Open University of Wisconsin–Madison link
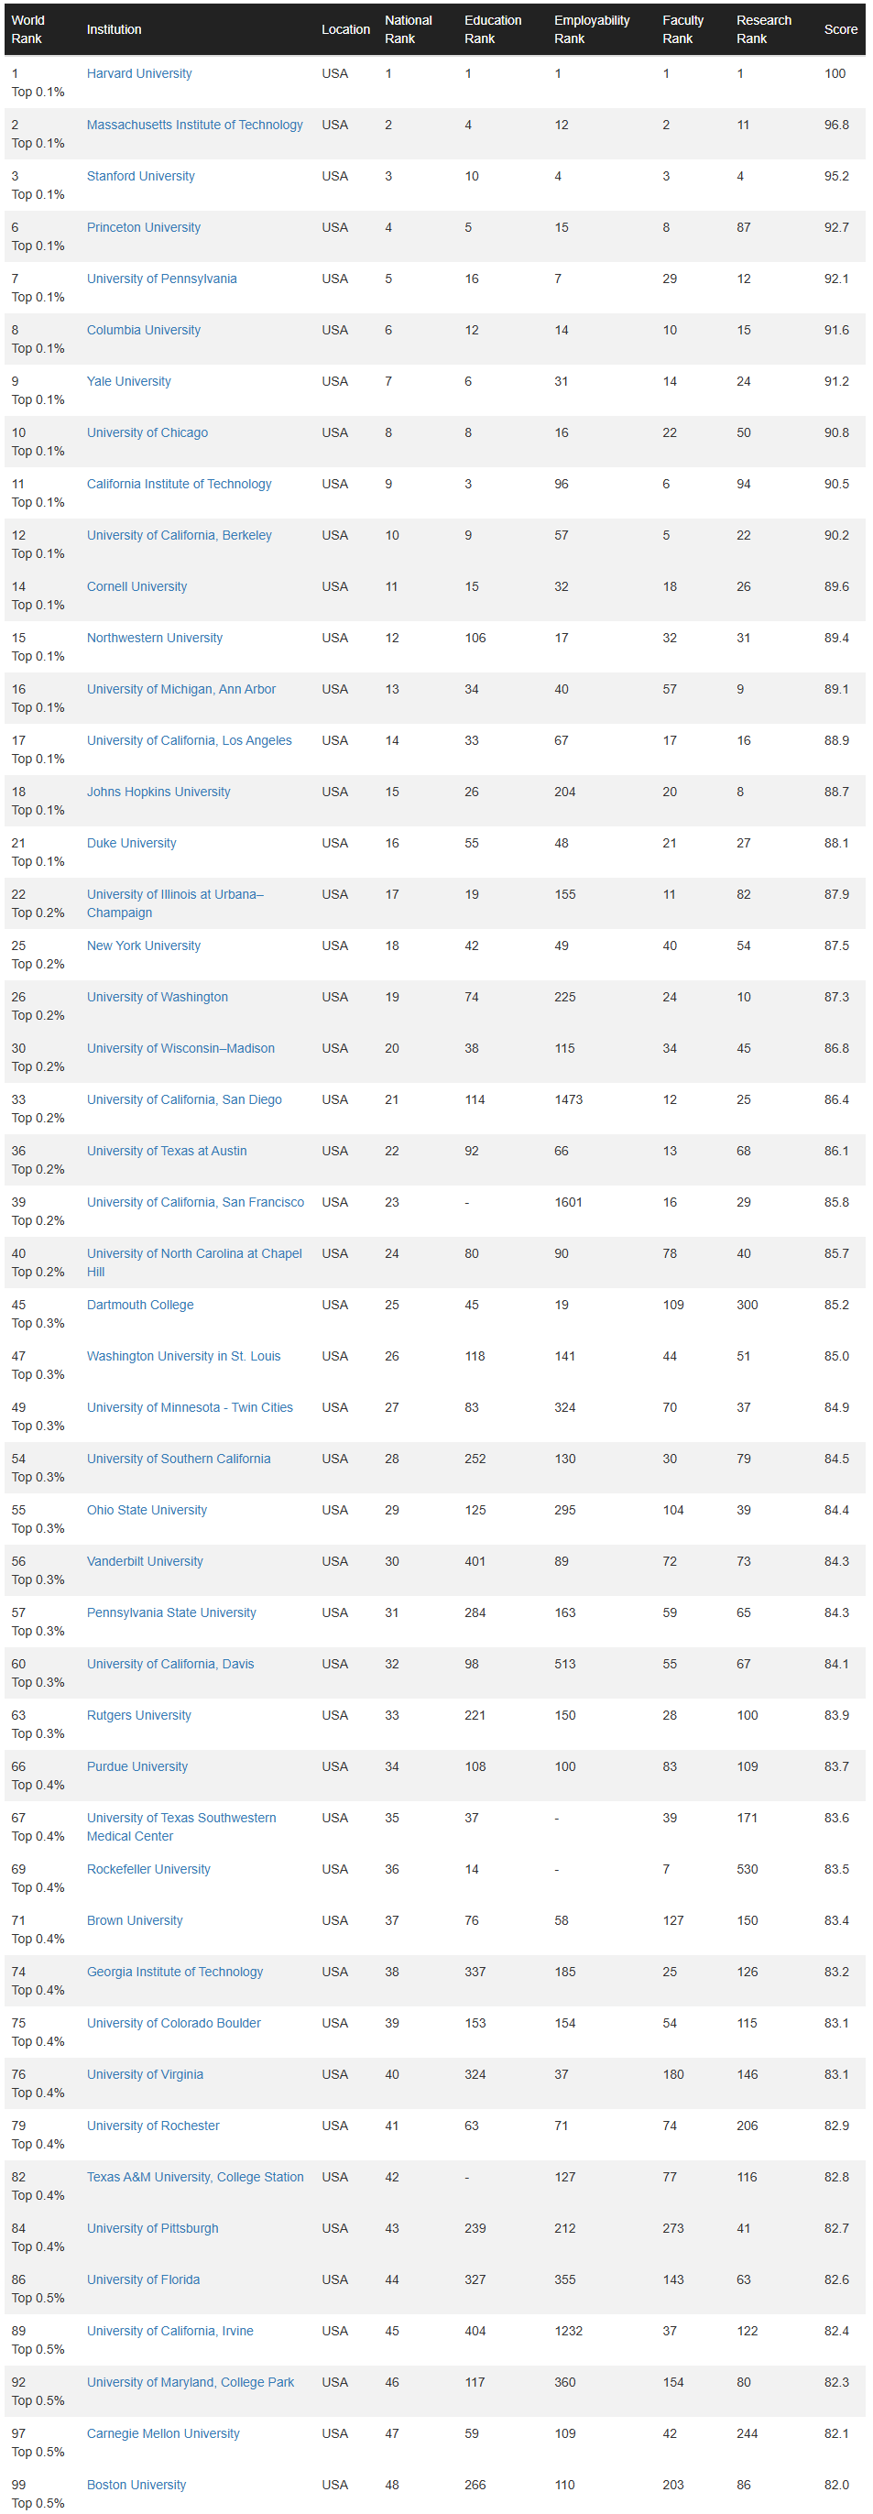This screenshot has height=2514, width=873. pos(180,1048)
